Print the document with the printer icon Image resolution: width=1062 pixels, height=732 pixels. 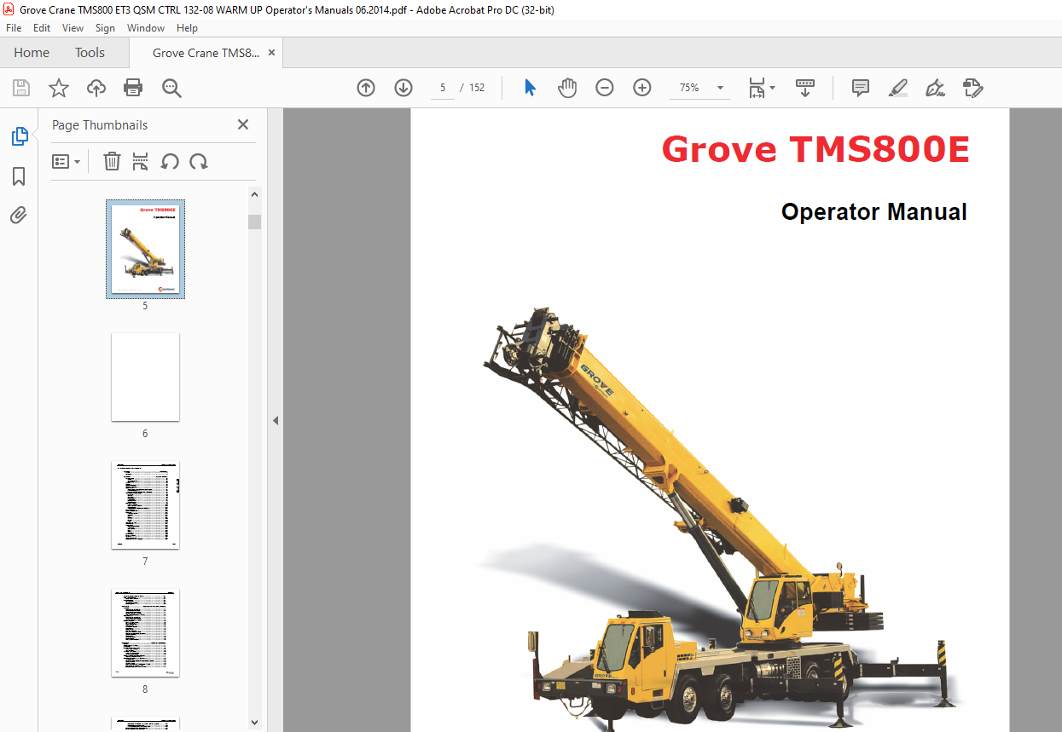point(133,88)
